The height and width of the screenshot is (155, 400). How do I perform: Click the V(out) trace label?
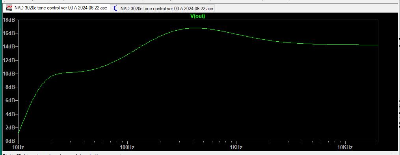[198, 16]
